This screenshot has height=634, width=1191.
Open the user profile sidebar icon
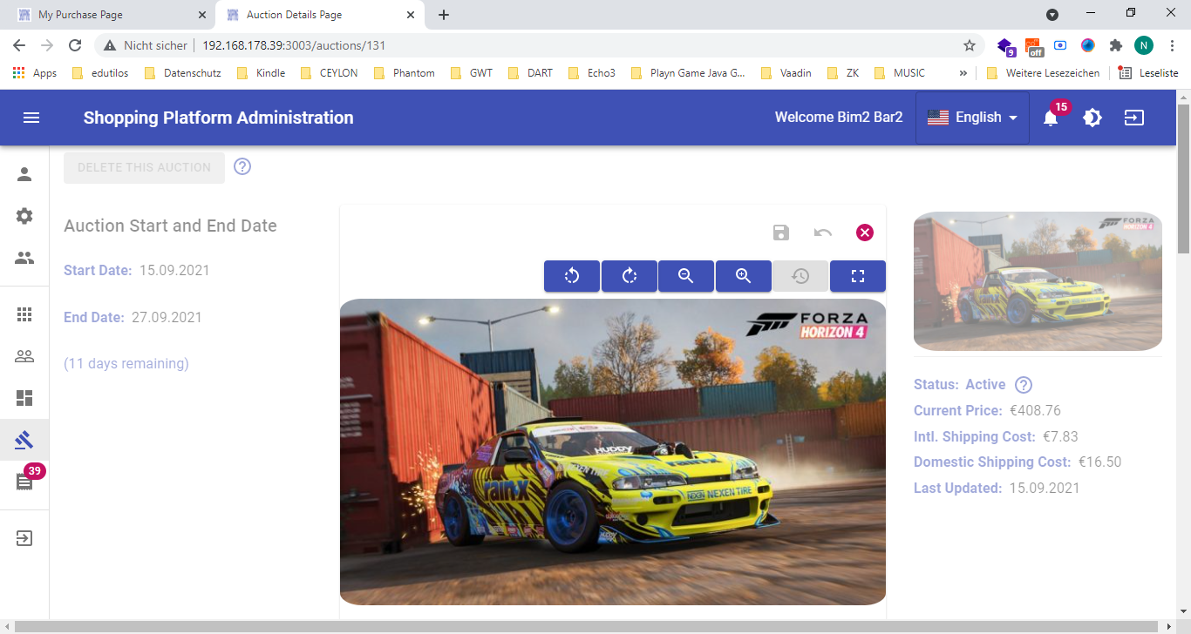pos(24,174)
